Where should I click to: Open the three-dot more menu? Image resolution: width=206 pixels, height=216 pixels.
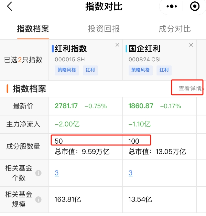pyautogui.click(x=172, y=6)
